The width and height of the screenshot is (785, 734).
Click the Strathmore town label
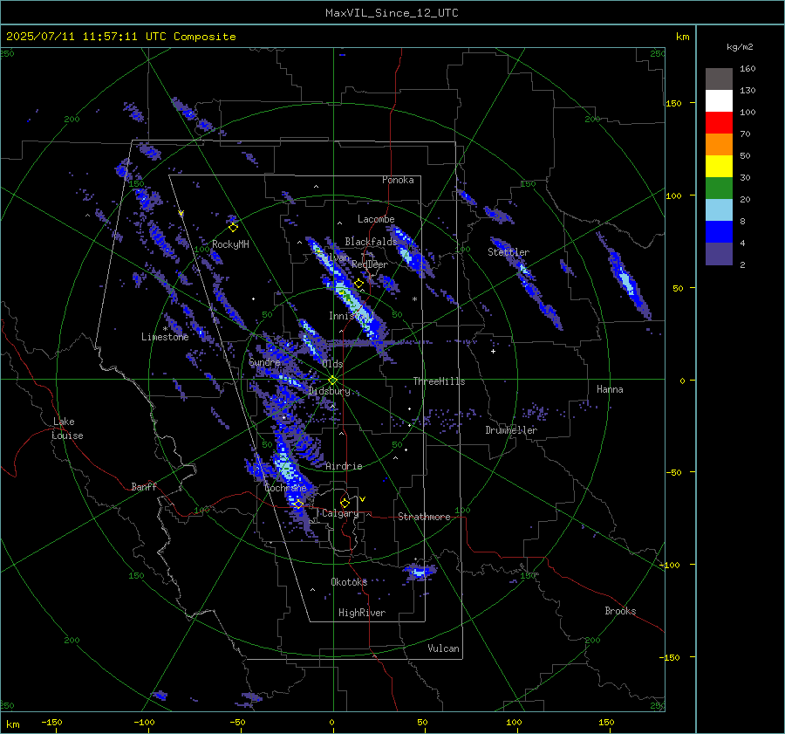424,517
